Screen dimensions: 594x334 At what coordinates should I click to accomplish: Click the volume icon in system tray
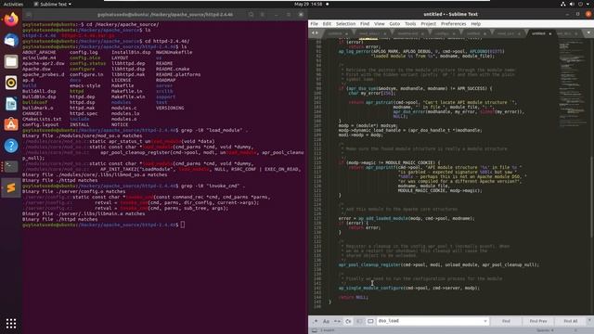point(572,4)
